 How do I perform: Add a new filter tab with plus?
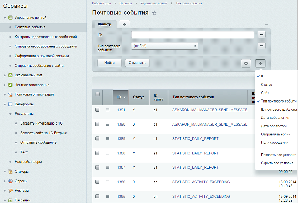(124, 24)
